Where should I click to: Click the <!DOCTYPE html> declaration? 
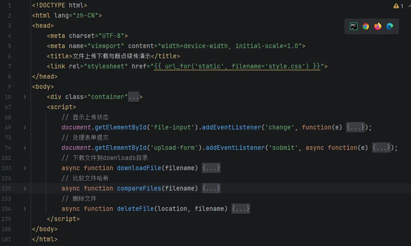coord(60,5)
